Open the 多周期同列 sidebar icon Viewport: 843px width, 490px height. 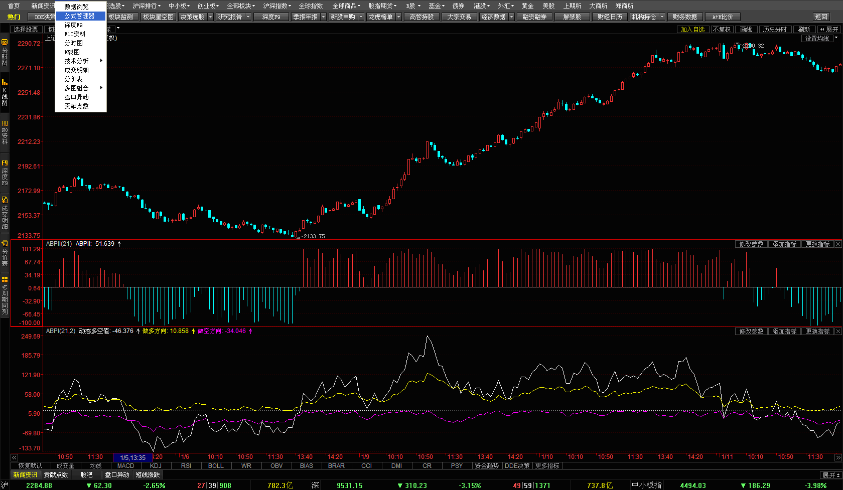coord(5,295)
